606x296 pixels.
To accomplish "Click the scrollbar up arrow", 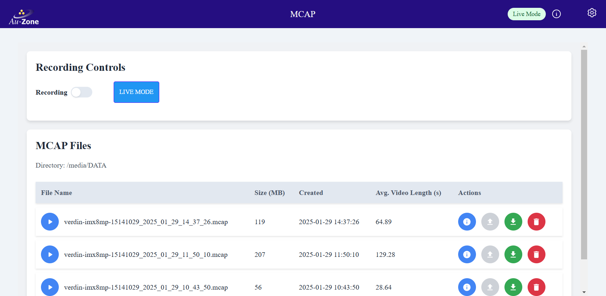I will click(584, 47).
